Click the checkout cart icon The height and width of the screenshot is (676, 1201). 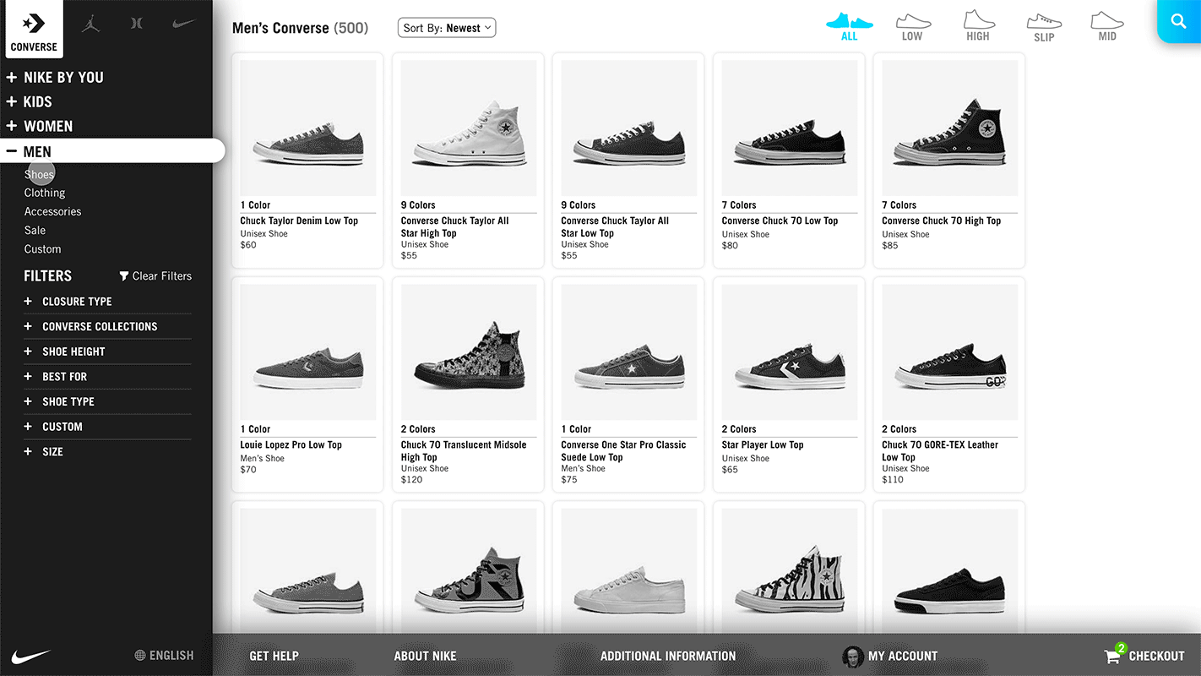coord(1117,655)
